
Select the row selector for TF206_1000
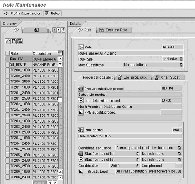click(7, 172)
